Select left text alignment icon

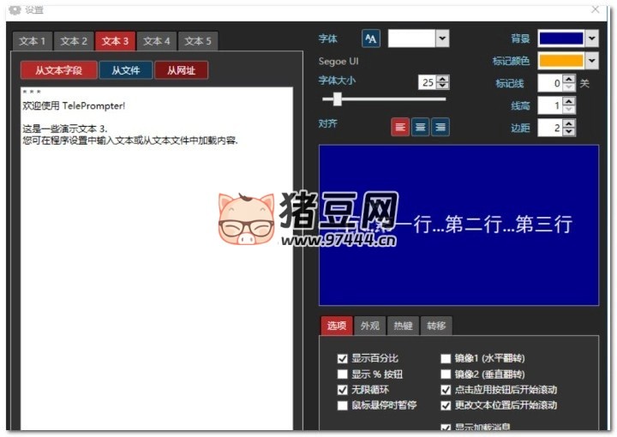[x=400, y=127]
